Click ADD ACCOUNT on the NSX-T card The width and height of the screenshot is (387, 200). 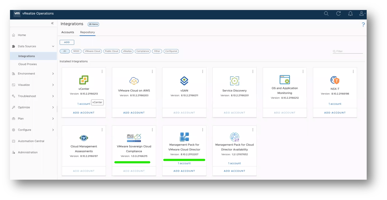click(335, 113)
